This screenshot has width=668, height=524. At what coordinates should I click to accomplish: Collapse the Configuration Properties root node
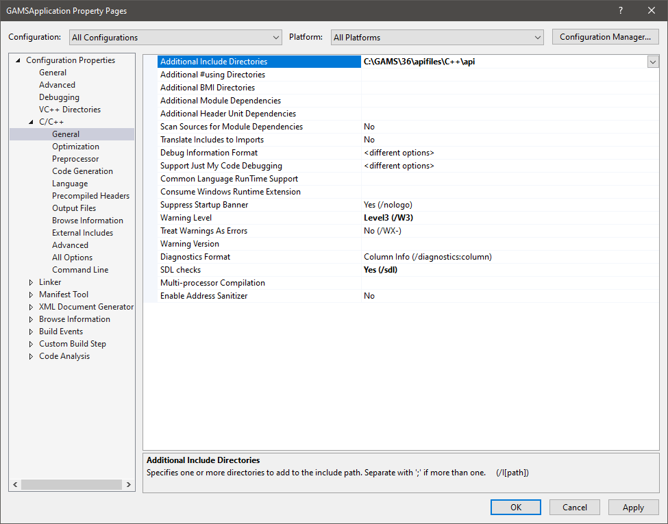coord(18,60)
